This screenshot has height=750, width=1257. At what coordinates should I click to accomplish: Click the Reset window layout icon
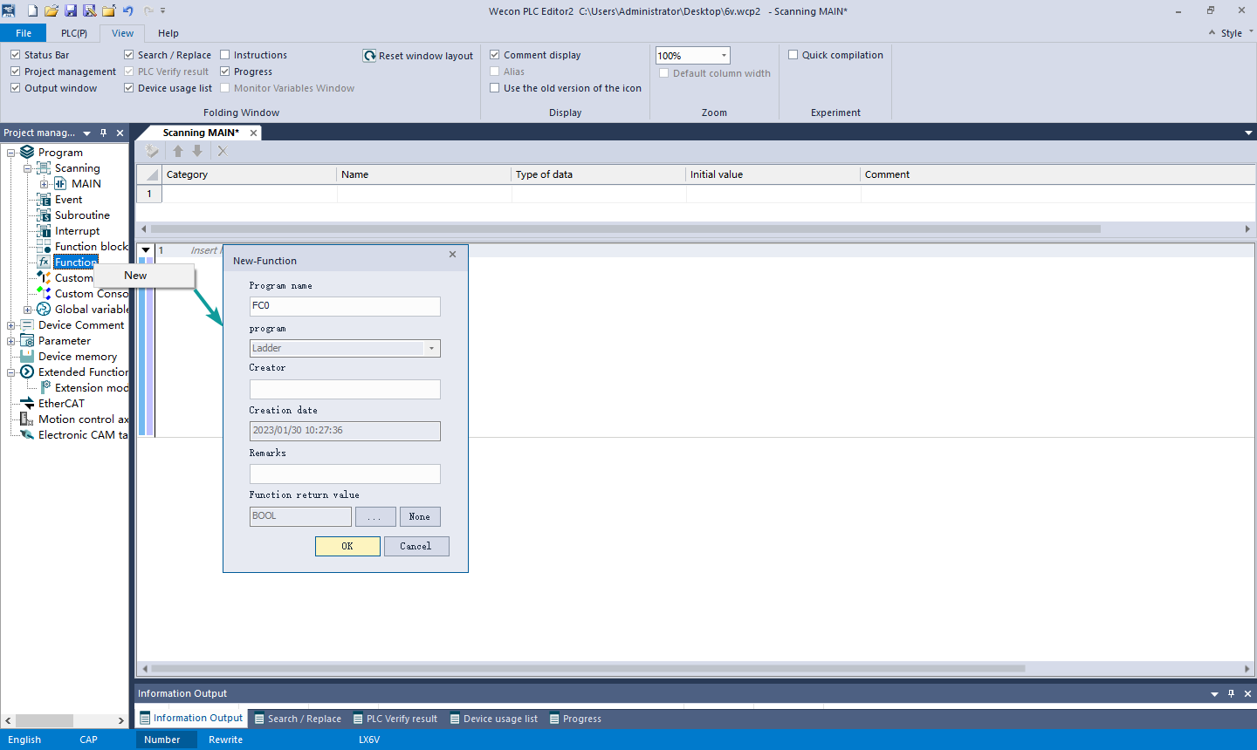coord(370,56)
